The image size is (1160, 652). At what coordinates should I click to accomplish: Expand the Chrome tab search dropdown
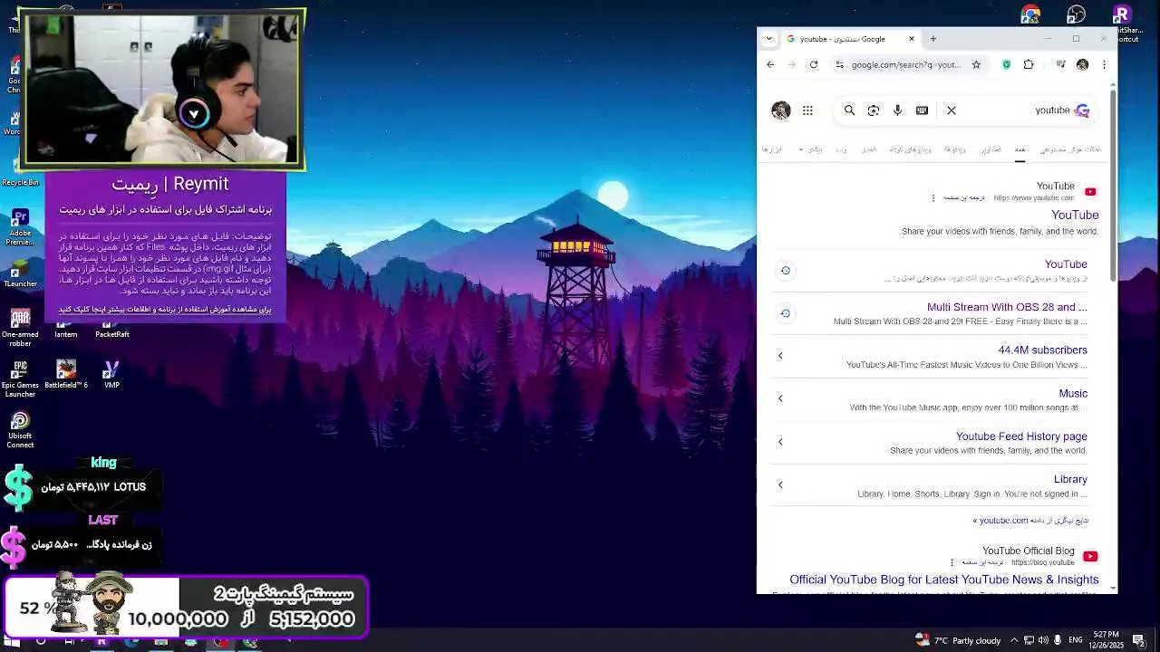tap(769, 39)
